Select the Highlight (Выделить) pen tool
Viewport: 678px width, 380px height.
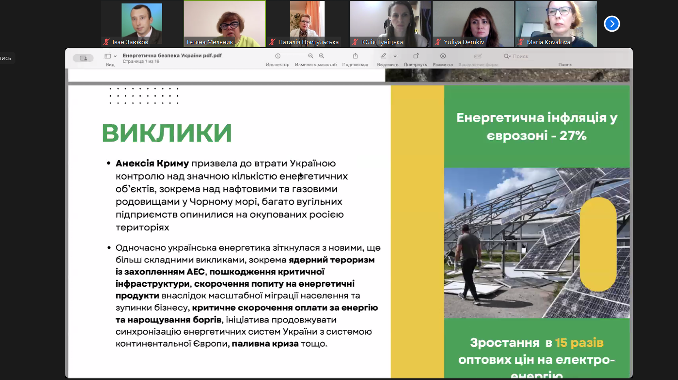coord(383,56)
